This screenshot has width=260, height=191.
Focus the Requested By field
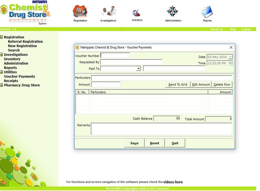(131, 62)
